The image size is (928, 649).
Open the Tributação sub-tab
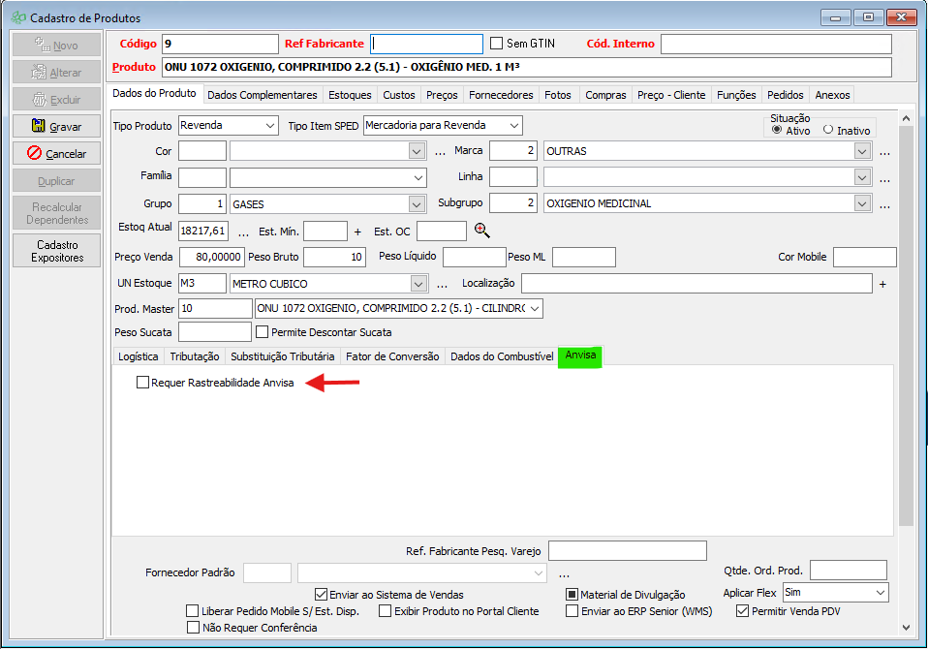point(194,356)
